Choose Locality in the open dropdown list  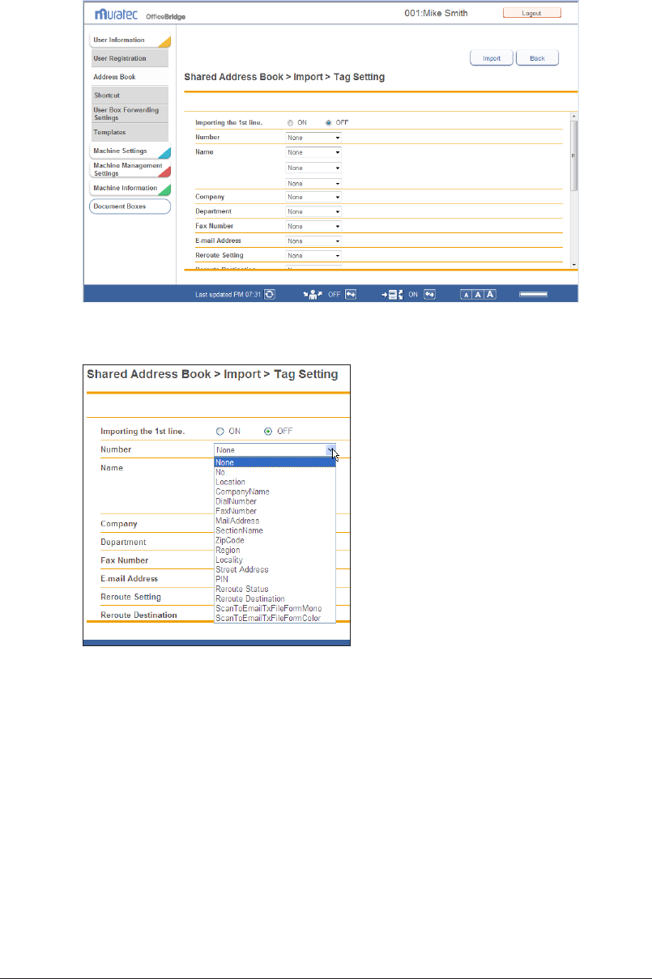275,560
